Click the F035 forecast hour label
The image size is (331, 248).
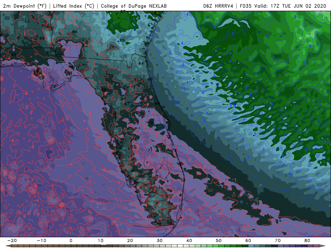pyautogui.click(x=246, y=6)
